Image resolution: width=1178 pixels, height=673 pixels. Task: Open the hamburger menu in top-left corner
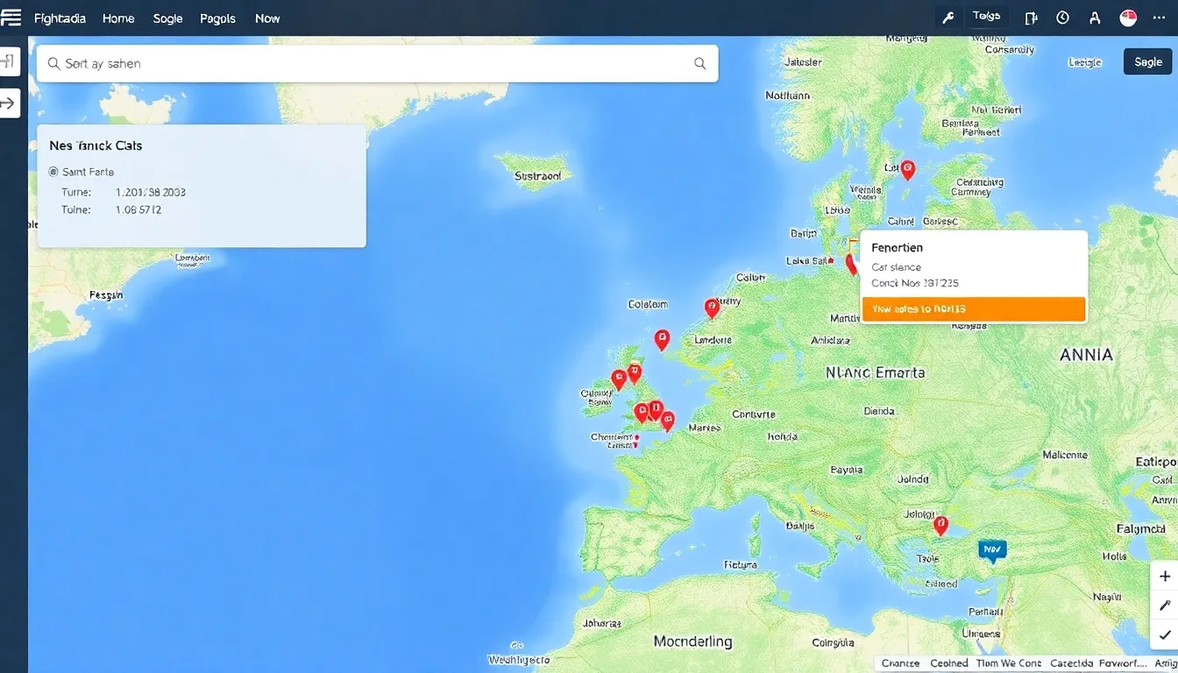tap(11, 18)
